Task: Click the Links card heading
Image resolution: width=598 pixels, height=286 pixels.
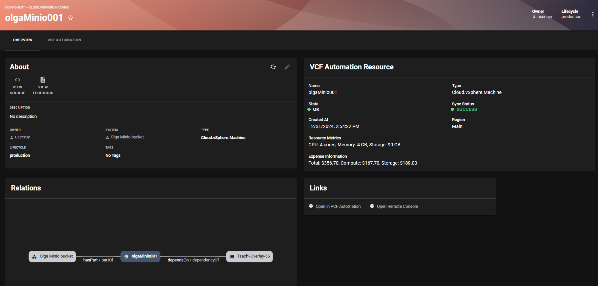Action: (x=318, y=188)
